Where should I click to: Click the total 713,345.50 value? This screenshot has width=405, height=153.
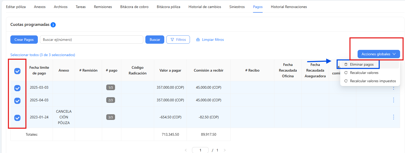pos(170,134)
